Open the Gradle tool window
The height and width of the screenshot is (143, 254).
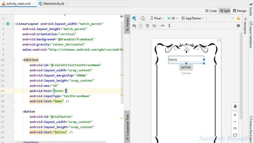(251, 9)
